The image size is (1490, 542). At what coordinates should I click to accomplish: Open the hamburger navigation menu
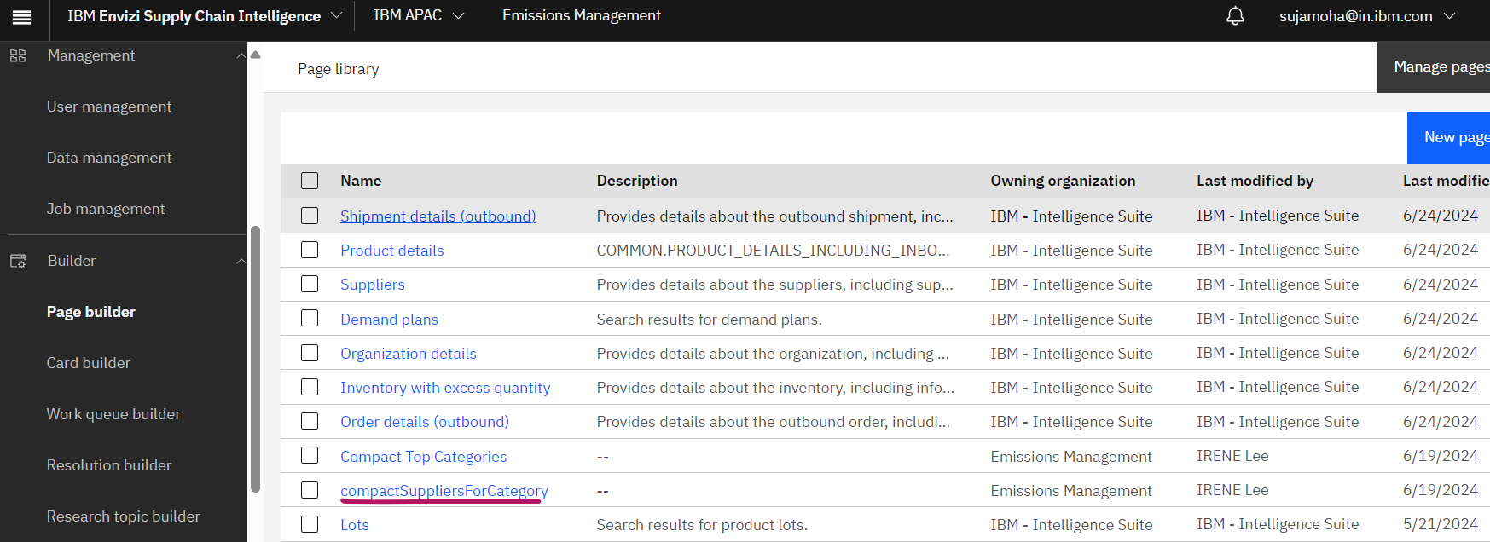(x=21, y=17)
